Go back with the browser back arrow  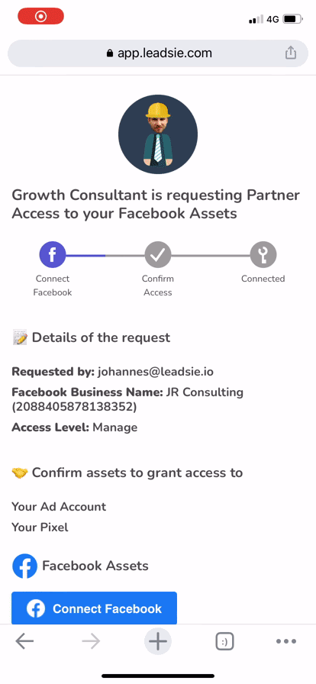tap(24, 640)
